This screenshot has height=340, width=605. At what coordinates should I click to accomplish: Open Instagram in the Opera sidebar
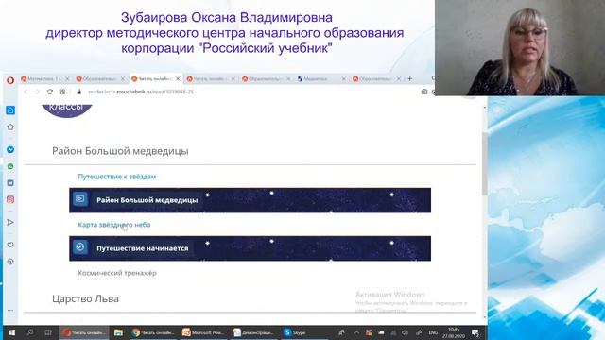point(10,199)
